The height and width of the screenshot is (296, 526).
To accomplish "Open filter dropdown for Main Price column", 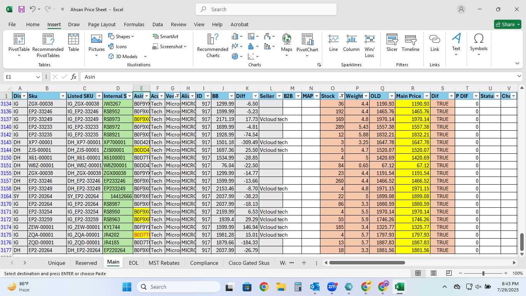I will coord(427,96).
